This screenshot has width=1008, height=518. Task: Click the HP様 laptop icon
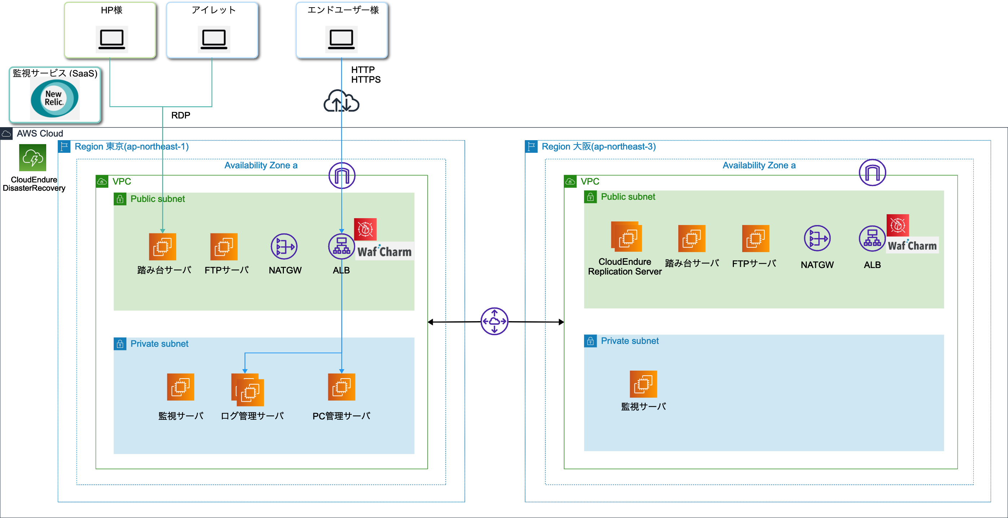(x=112, y=39)
